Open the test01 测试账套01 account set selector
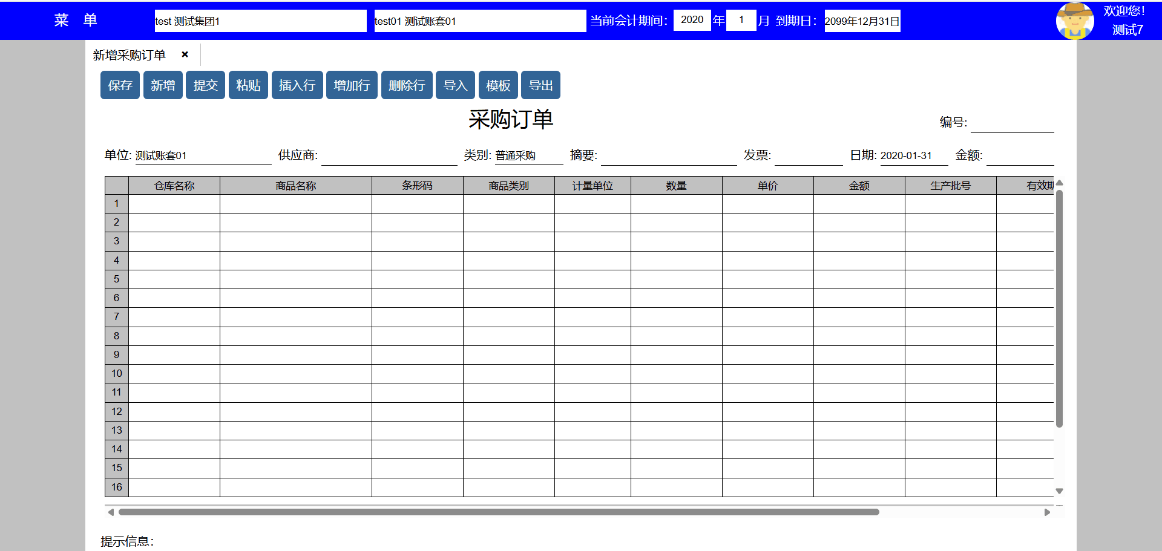This screenshot has height=551, width=1162. coord(479,21)
